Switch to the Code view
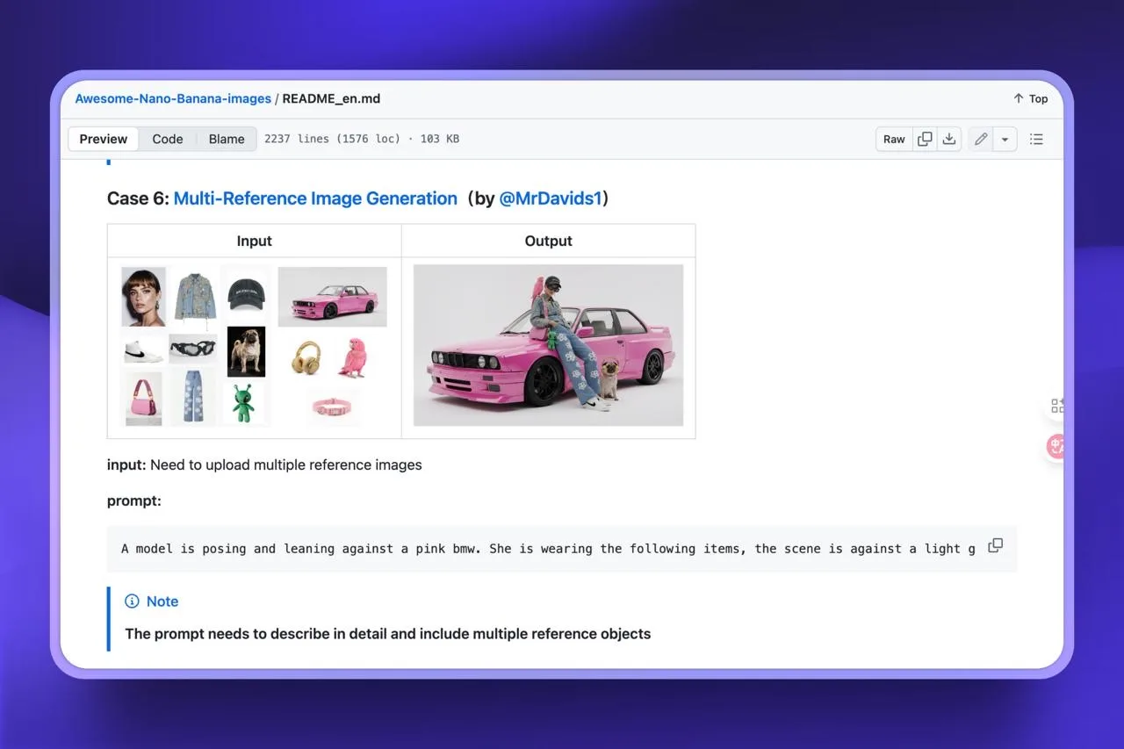The image size is (1124, 749). click(x=167, y=139)
